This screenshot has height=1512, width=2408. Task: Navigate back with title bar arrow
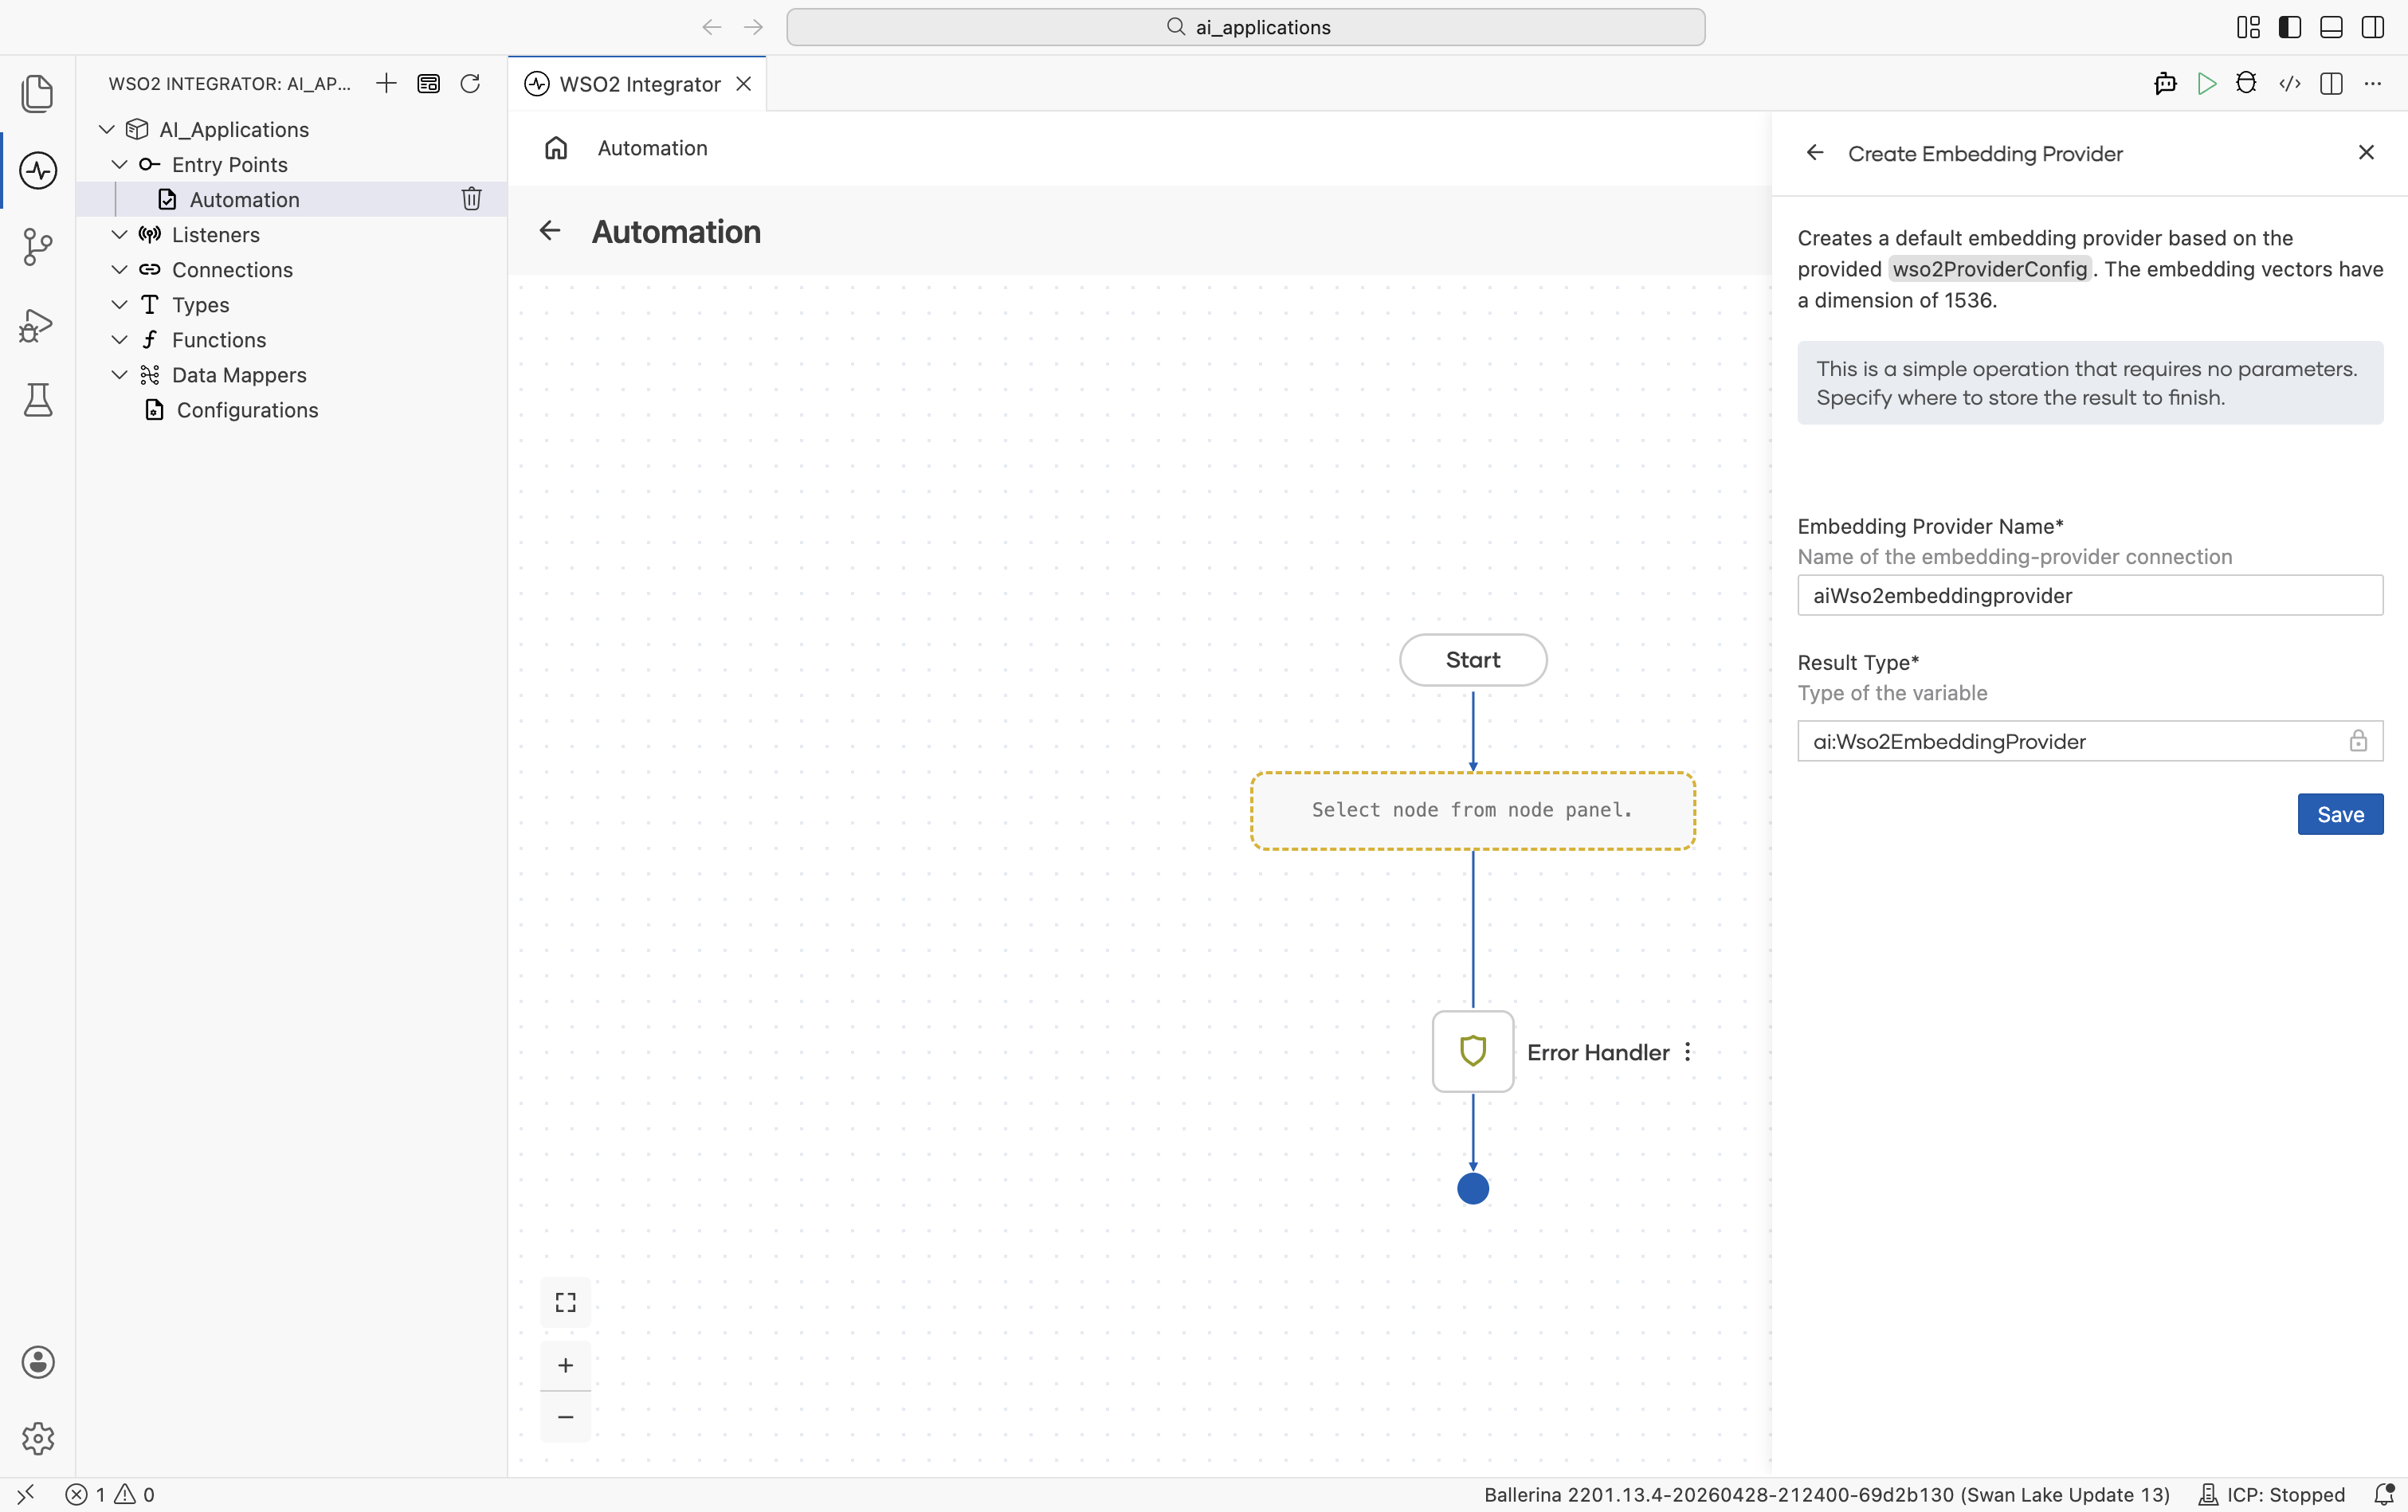(x=712, y=27)
